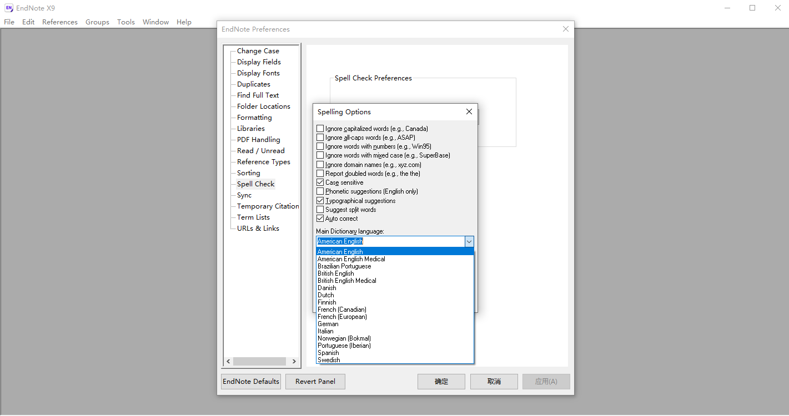Open Sync preferences
Viewport: 789px width, 416px height.
tap(244, 195)
